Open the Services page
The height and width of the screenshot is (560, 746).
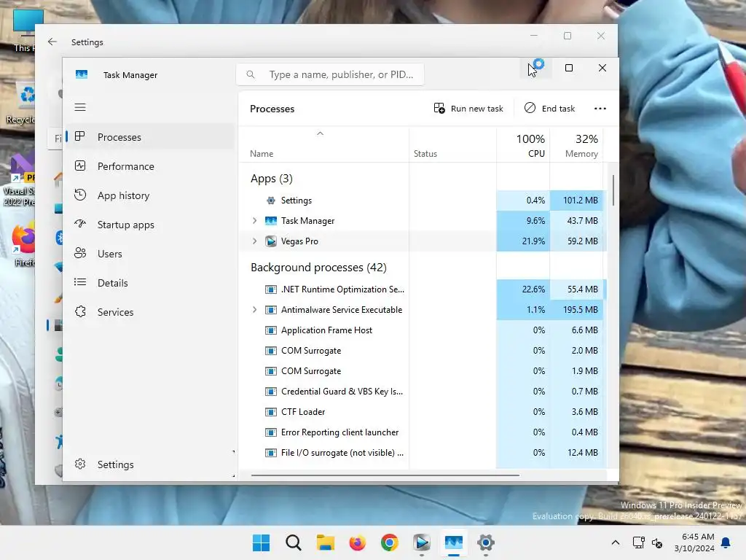tap(149, 312)
